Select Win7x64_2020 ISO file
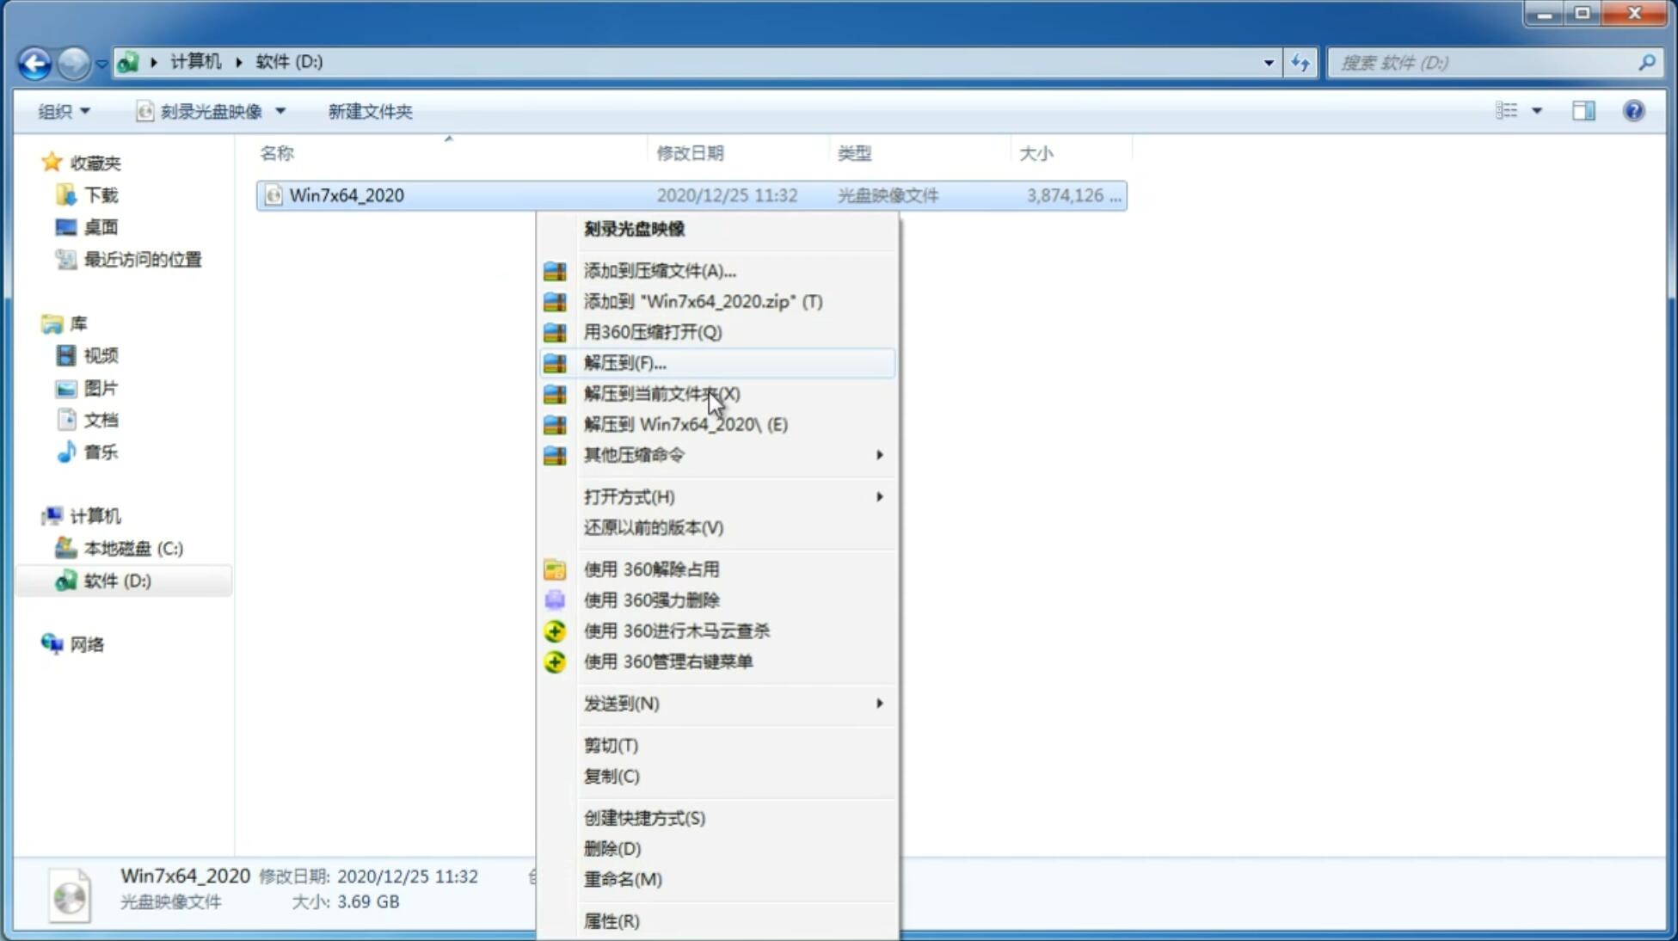Screen dimensions: 1678x941 [x=346, y=195]
